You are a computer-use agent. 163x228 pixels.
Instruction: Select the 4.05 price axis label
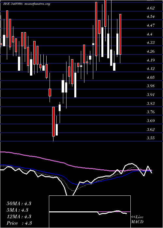151,77
